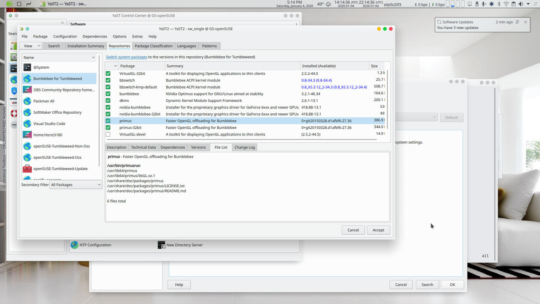Image resolution: width=540 pixels, height=304 pixels.
Task: Toggle the bumblebee package checkbox
Action: pyautogui.click(x=108, y=94)
